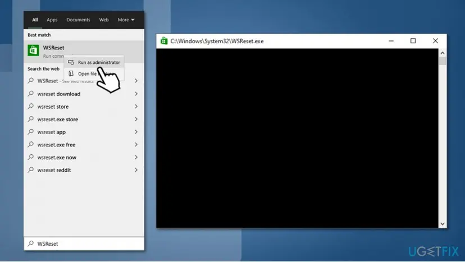Expand arrow for wsreset.exe now suggestion
Screen dimensions: 465x262
coord(136,158)
